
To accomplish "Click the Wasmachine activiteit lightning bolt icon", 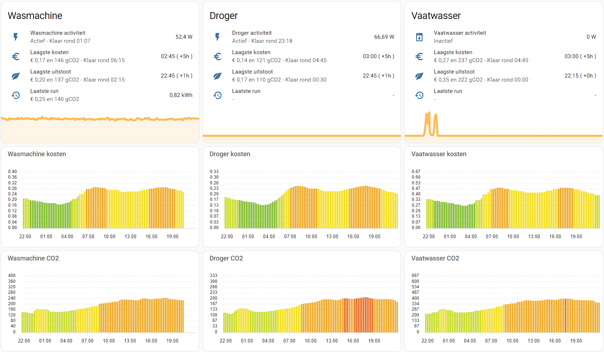I will [x=16, y=37].
